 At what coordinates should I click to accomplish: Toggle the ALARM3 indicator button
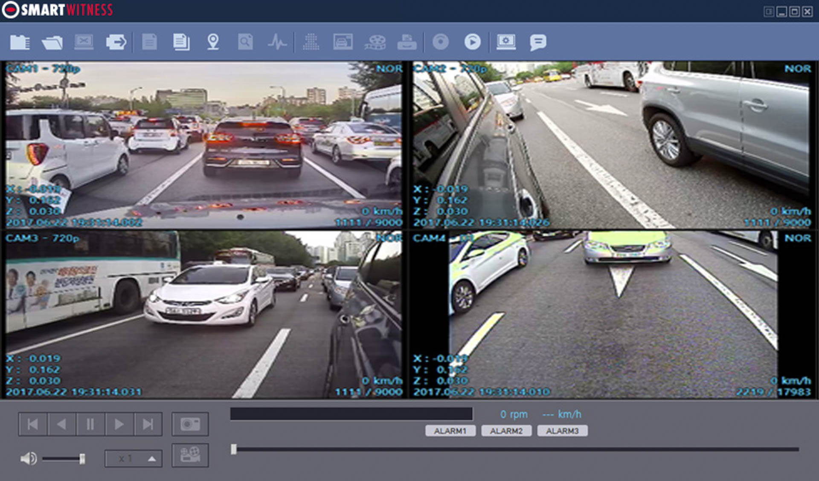coord(562,431)
